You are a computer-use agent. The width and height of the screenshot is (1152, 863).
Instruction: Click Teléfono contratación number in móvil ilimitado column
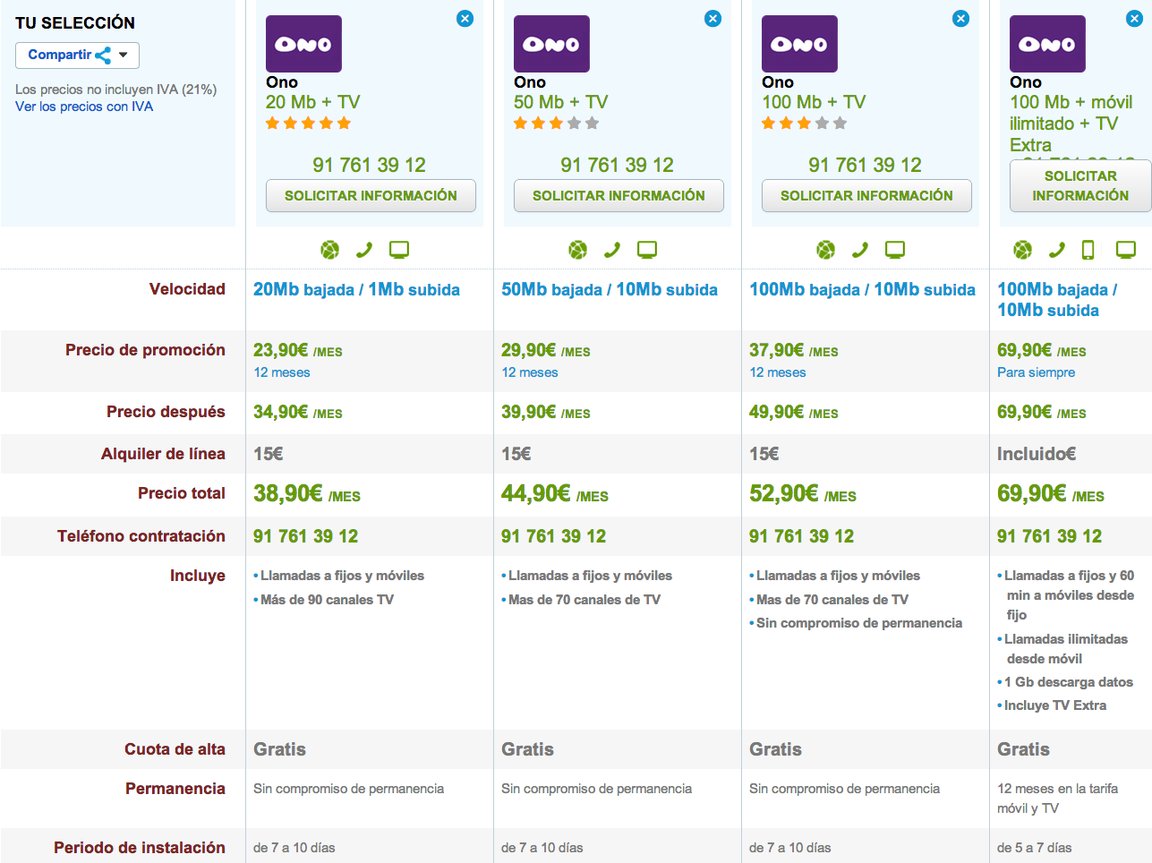click(1050, 536)
